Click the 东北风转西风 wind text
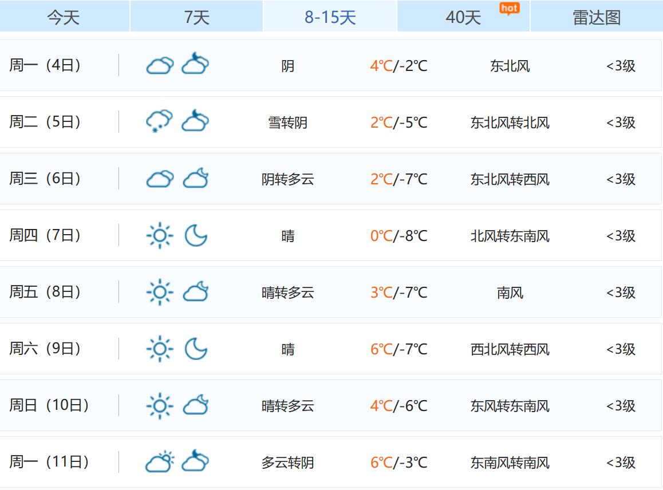This screenshot has height=490, width=663. pyautogui.click(x=510, y=179)
